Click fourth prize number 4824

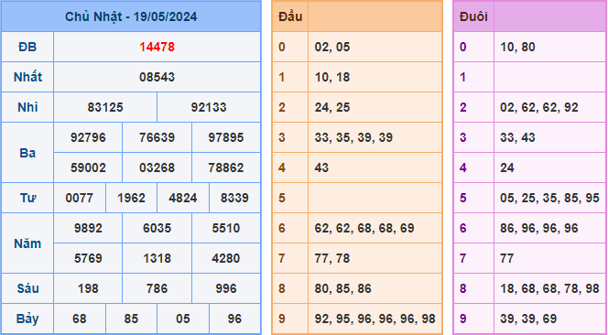(183, 198)
